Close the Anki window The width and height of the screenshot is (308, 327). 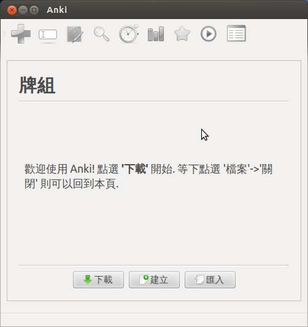coord(12,10)
